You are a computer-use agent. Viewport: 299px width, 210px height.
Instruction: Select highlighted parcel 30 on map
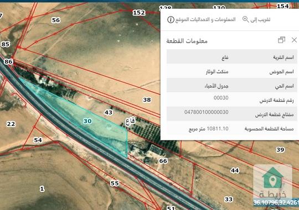pos(87,121)
